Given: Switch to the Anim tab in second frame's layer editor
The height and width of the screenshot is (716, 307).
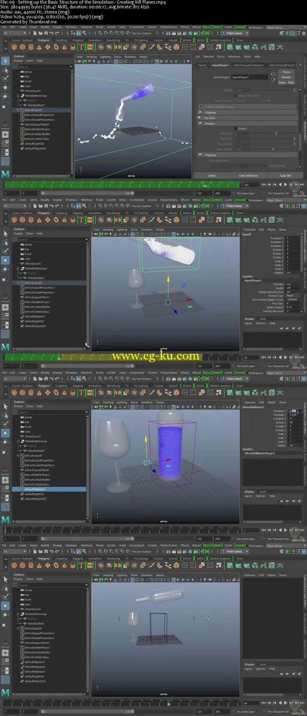Looking at the screenshot, I should point(263,319).
